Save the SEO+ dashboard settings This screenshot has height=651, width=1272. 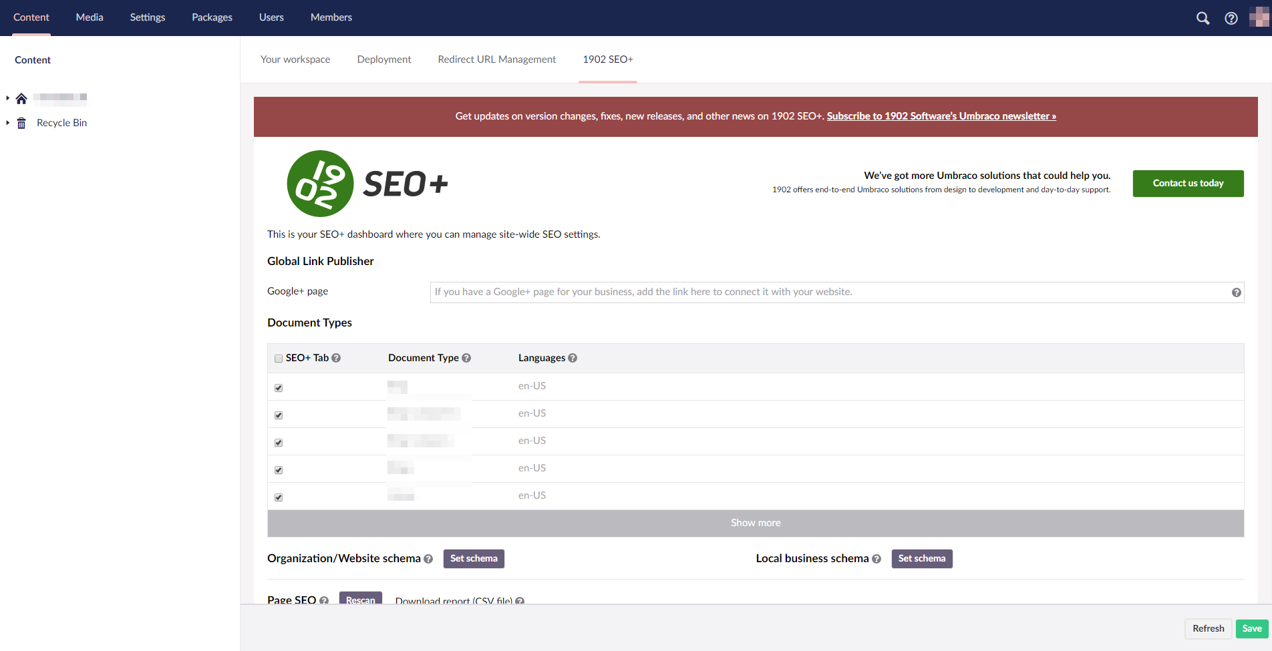1252,629
